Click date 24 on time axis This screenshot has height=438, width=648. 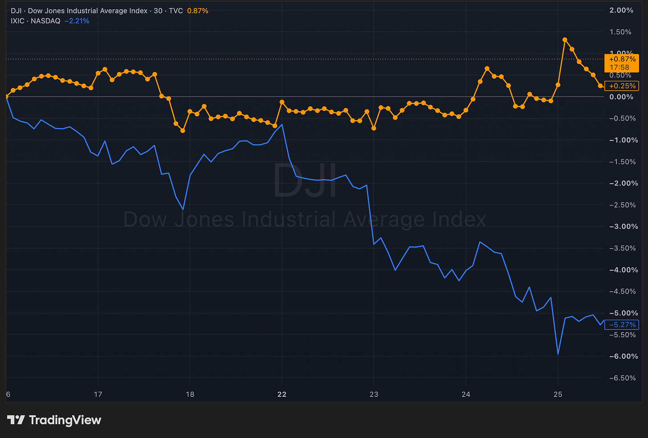pyautogui.click(x=466, y=394)
